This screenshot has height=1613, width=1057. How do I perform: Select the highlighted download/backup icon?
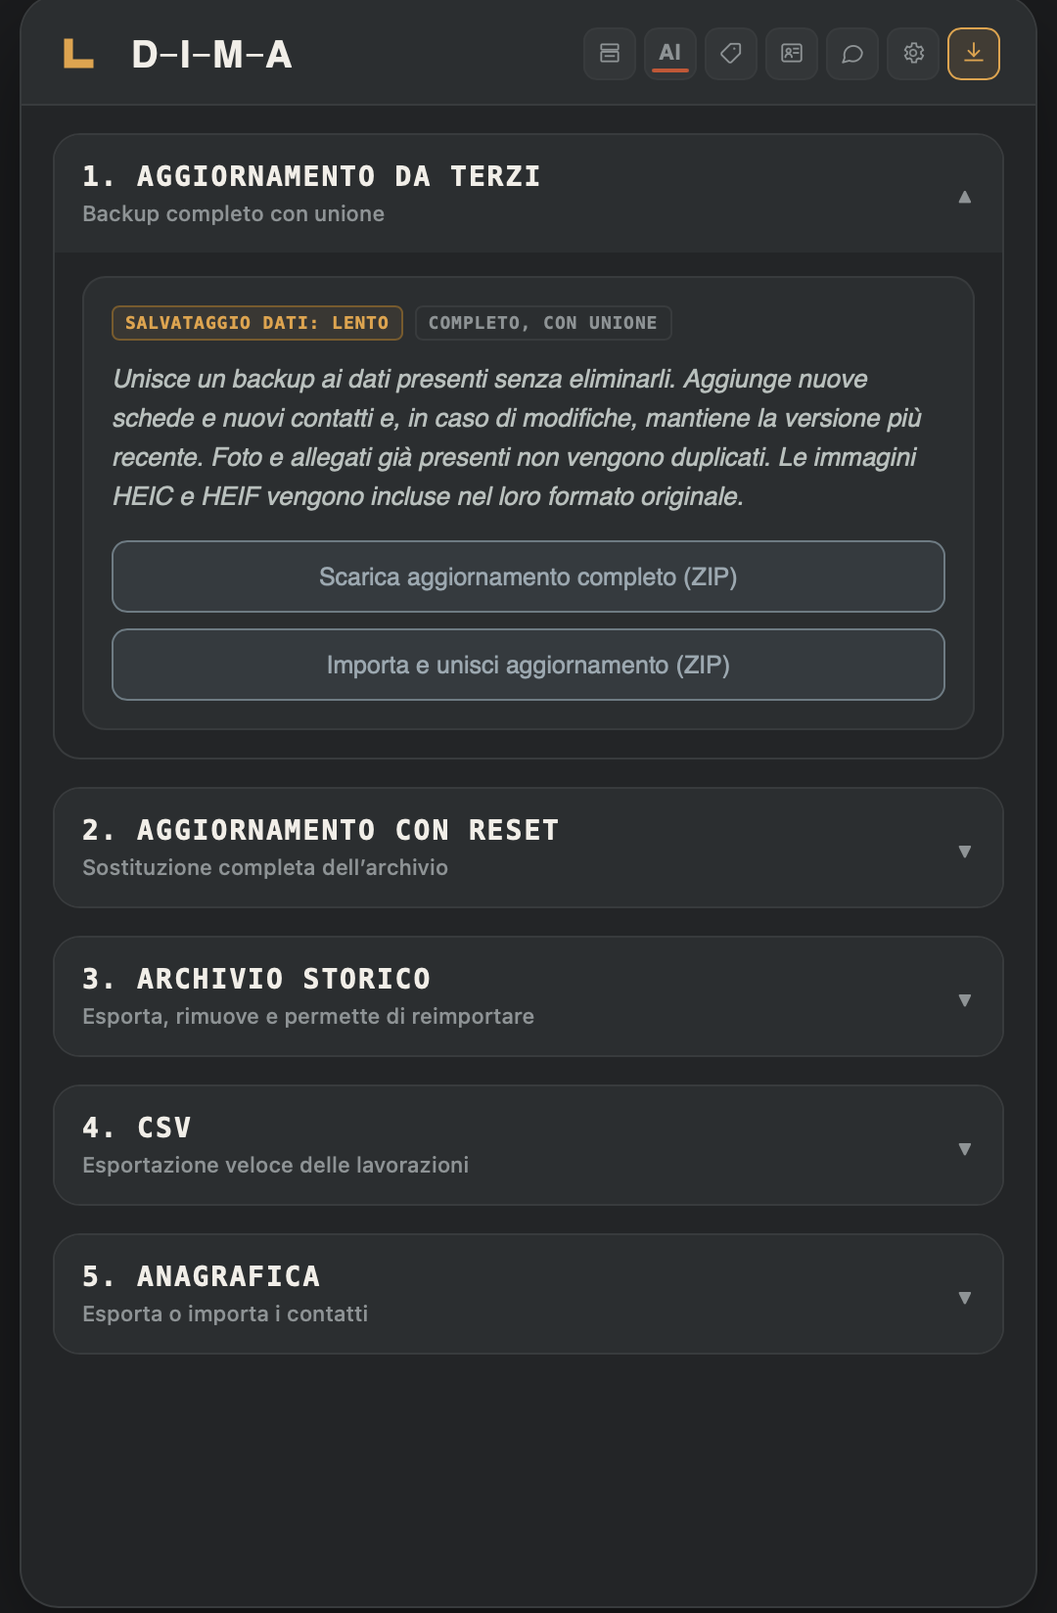[974, 54]
